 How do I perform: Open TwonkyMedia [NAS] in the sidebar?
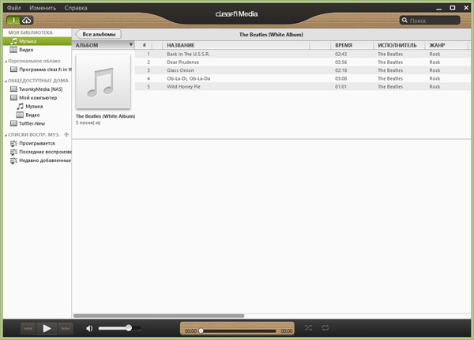click(39, 89)
